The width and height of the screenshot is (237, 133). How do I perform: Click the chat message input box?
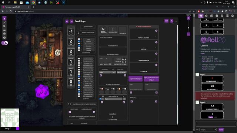[x=216, y=124]
